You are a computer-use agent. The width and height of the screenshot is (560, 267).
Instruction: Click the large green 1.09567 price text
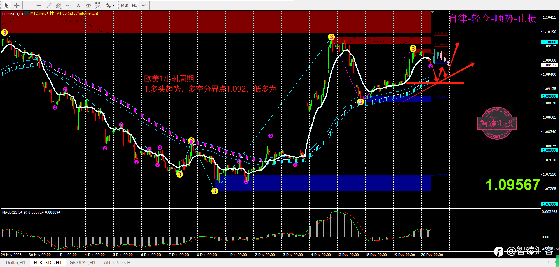pos(513,185)
